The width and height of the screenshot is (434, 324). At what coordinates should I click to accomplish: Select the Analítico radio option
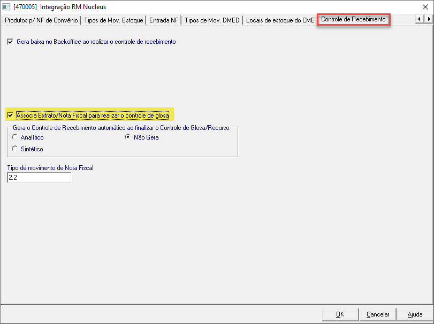[x=14, y=137]
